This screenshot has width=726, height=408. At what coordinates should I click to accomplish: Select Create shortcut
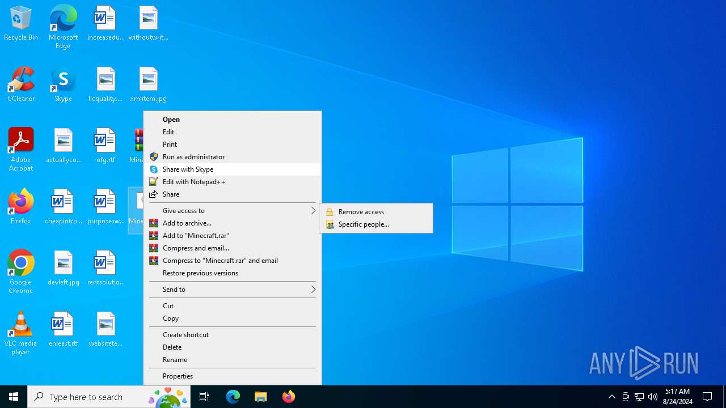(x=233, y=335)
